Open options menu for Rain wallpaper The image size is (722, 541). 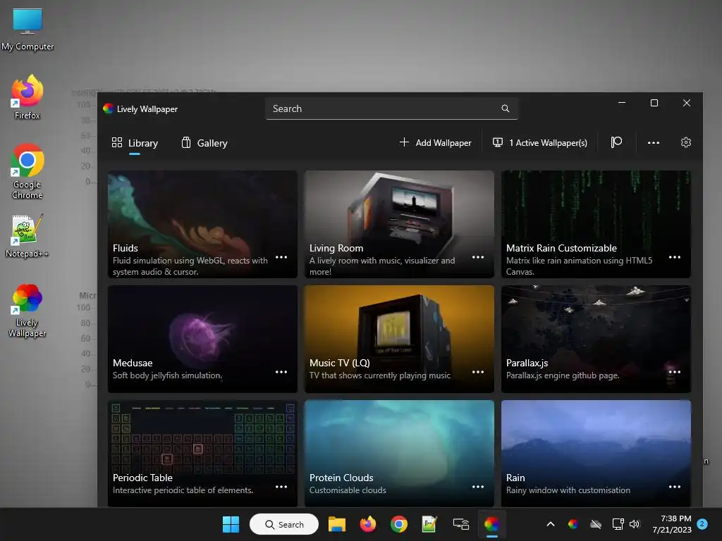click(x=675, y=487)
